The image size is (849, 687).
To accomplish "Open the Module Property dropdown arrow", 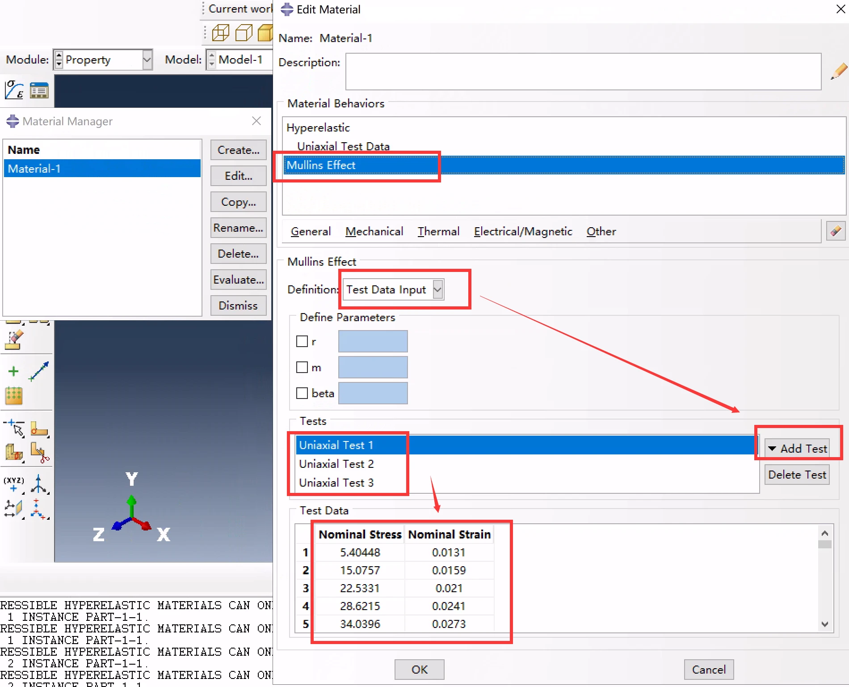I will (147, 59).
